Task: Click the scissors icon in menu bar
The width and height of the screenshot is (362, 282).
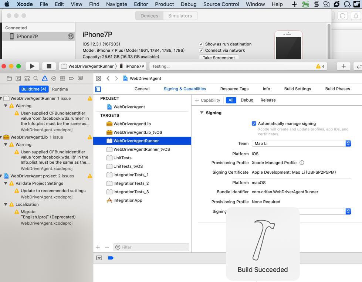Action: tap(294, 4)
